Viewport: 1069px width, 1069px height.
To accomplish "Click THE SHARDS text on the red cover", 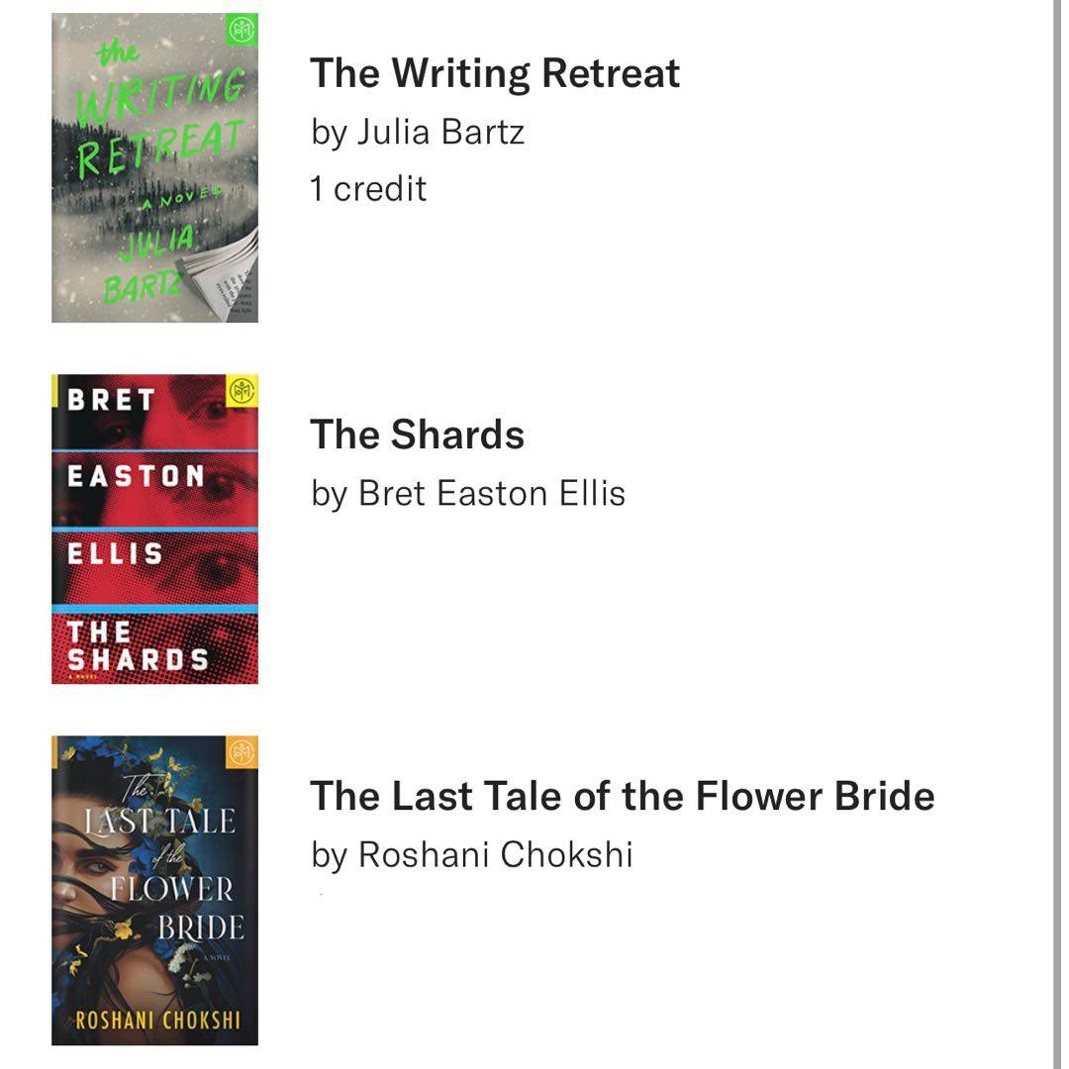I will click(137, 645).
